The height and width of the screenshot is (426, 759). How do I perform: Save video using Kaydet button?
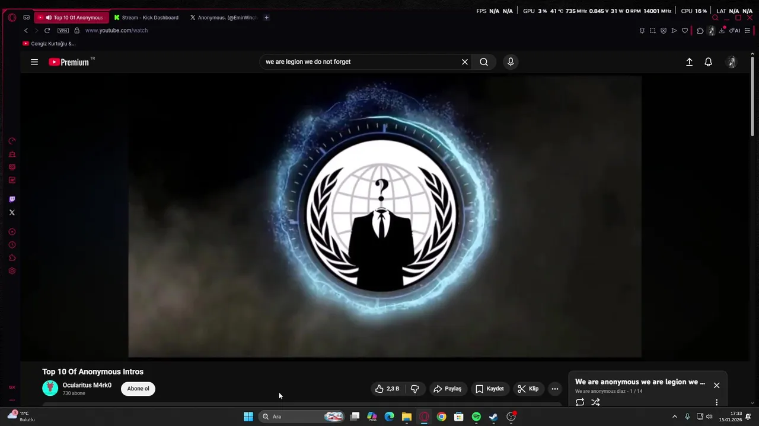pos(489,389)
